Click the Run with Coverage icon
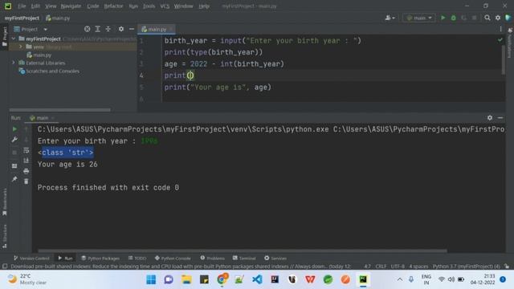The width and height of the screenshot is (514, 289). (x=463, y=18)
